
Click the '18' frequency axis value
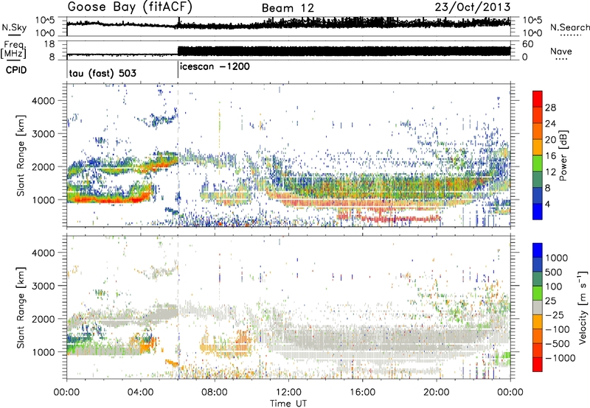coord(49,44)
